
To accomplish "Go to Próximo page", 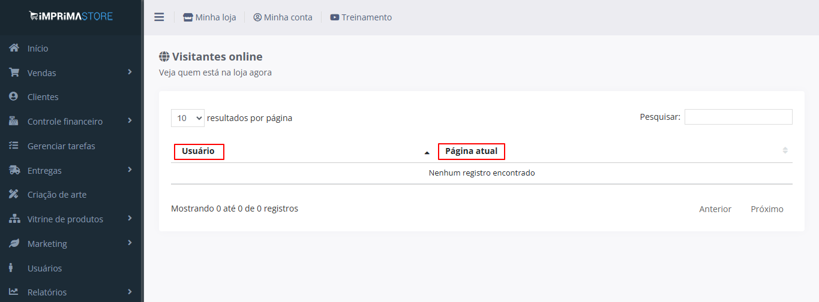I will pos(767,209).
